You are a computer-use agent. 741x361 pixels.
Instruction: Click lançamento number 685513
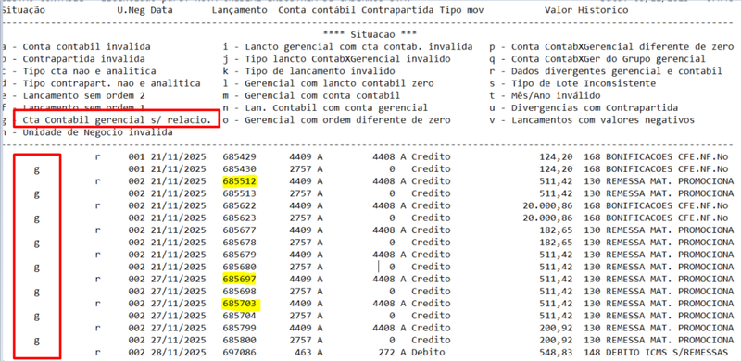click(x=240, y=193)
